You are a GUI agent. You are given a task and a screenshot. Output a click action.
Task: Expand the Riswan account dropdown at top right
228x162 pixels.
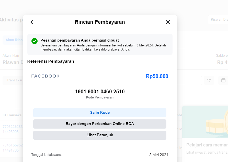point(218,20)
